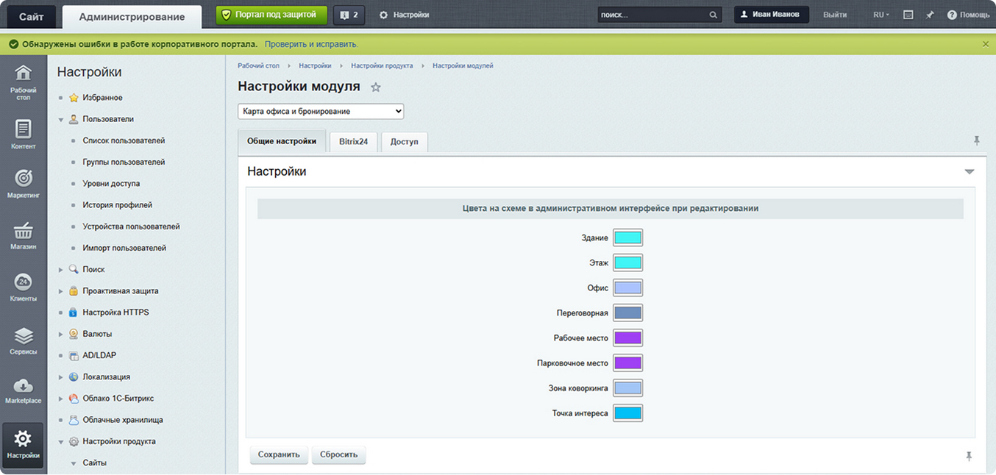
Task: Expand the Валюты tree node
Action: coord(61,334)
